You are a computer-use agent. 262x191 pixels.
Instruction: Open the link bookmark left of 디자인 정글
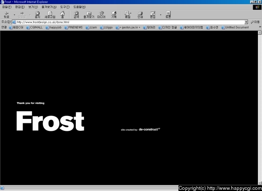(x=149, y=27)
